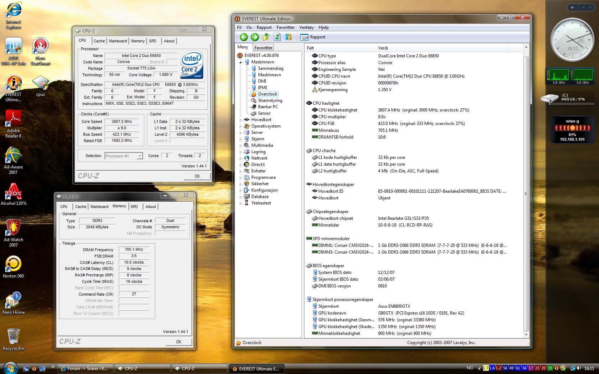Click OK in the CPU-Z Memory window

(179, 342)
